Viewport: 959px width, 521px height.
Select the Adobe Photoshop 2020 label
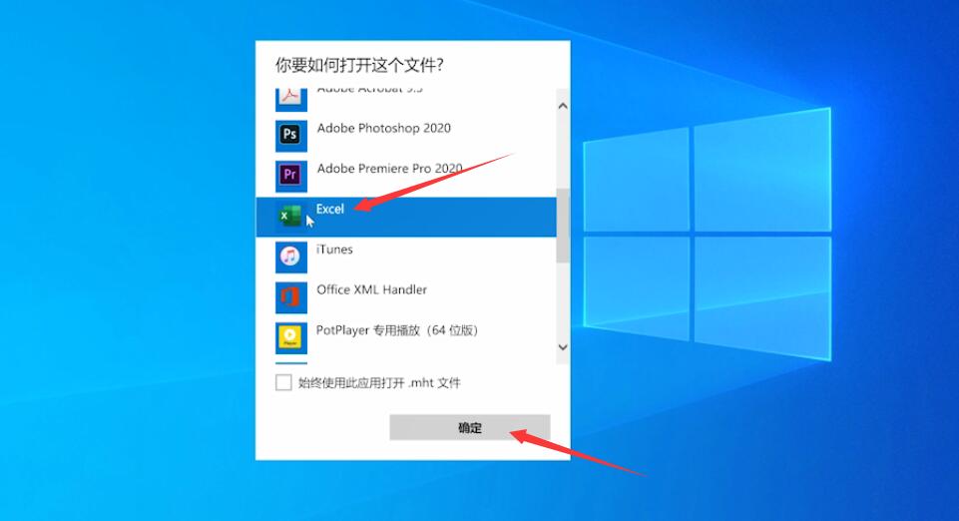point(383,129)
